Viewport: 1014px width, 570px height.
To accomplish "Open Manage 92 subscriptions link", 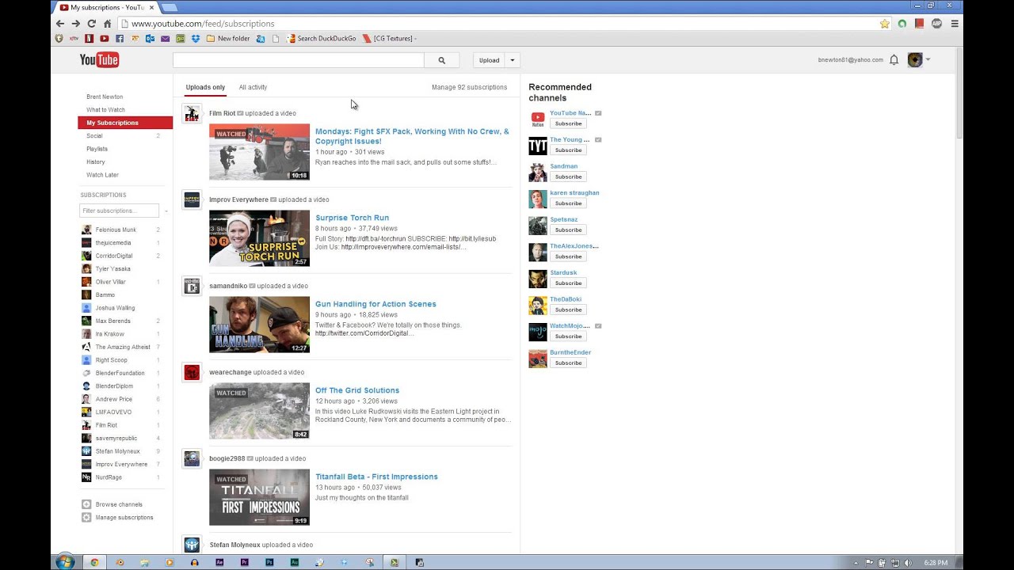I will (469, 87).
